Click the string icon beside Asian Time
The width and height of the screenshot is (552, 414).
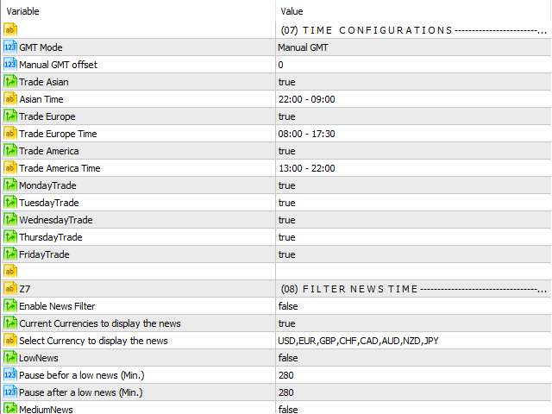tap(10, 99)
